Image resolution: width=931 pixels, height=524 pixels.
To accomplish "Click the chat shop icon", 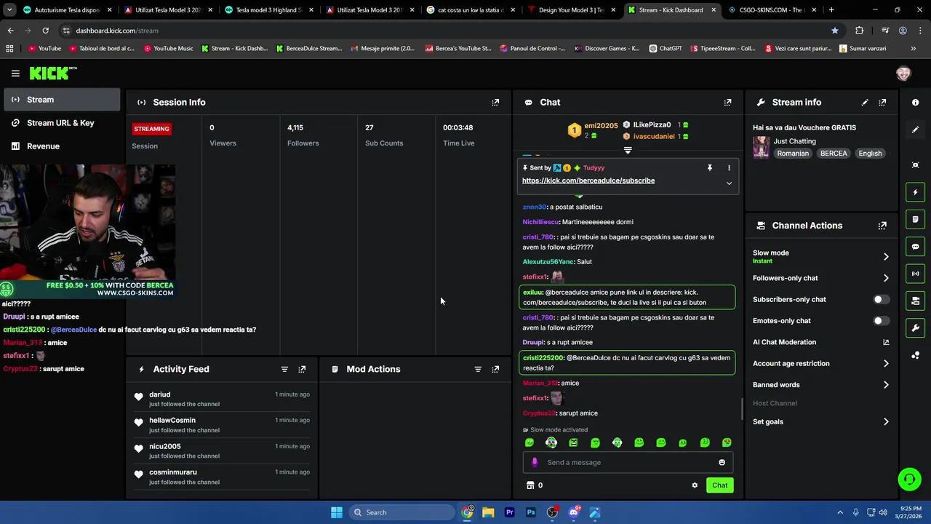I will point(530,485).
